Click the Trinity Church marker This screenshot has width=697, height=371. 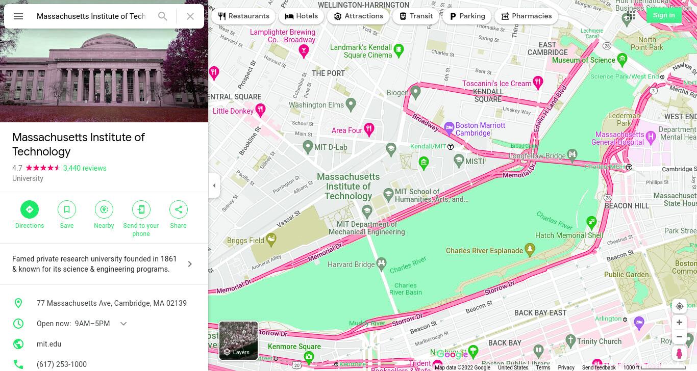pyautogui.click(x=571, y=340)
